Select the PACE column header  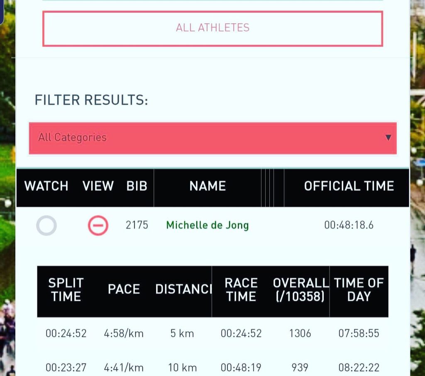coord(124,289)
